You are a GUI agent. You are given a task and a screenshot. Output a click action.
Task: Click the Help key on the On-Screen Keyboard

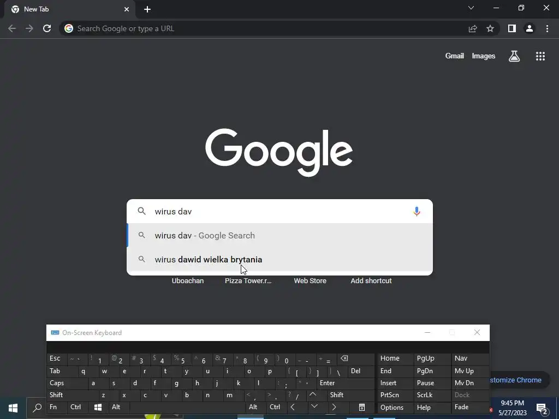coord(432,407)
